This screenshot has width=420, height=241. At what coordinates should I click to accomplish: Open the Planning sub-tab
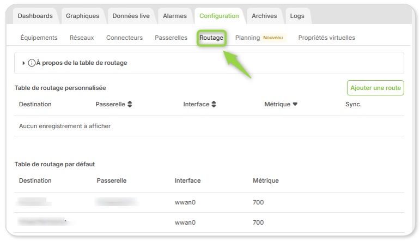coord(247,38)
